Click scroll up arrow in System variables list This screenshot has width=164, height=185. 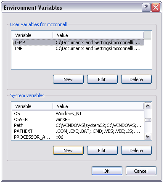148,106
